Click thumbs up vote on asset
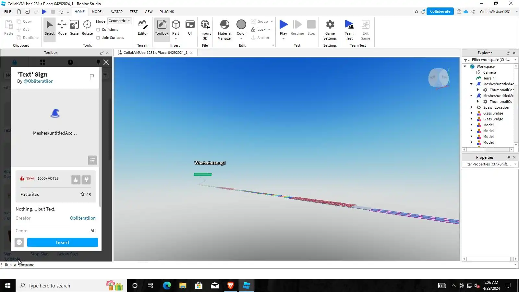519x292 pixels. 76,180
